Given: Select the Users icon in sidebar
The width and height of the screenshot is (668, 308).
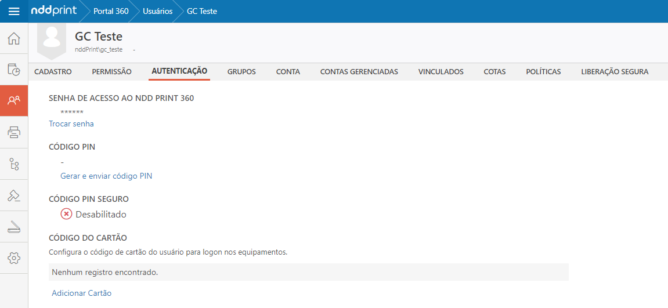Looking at the screenshot, I should (x=14, y=101).
